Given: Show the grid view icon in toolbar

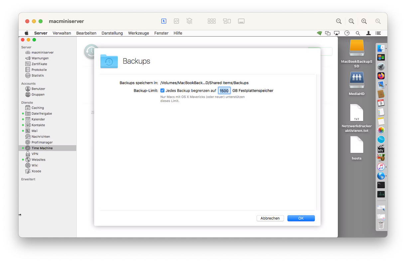Looking at the screenshot, I should pyautogui.click(x=211, y=21).
